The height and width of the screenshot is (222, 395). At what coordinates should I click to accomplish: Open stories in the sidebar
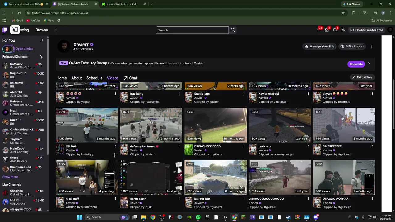pyautogui.click(x=18, y=49)
